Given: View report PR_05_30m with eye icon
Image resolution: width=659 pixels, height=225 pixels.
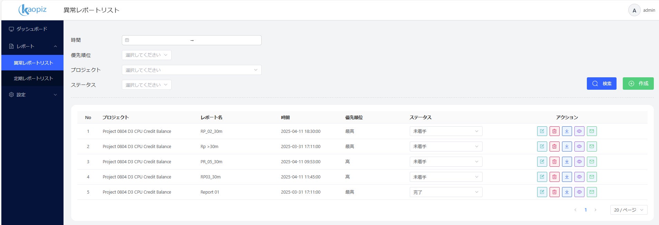Looking at the screenshot, I should coord(579,162).
